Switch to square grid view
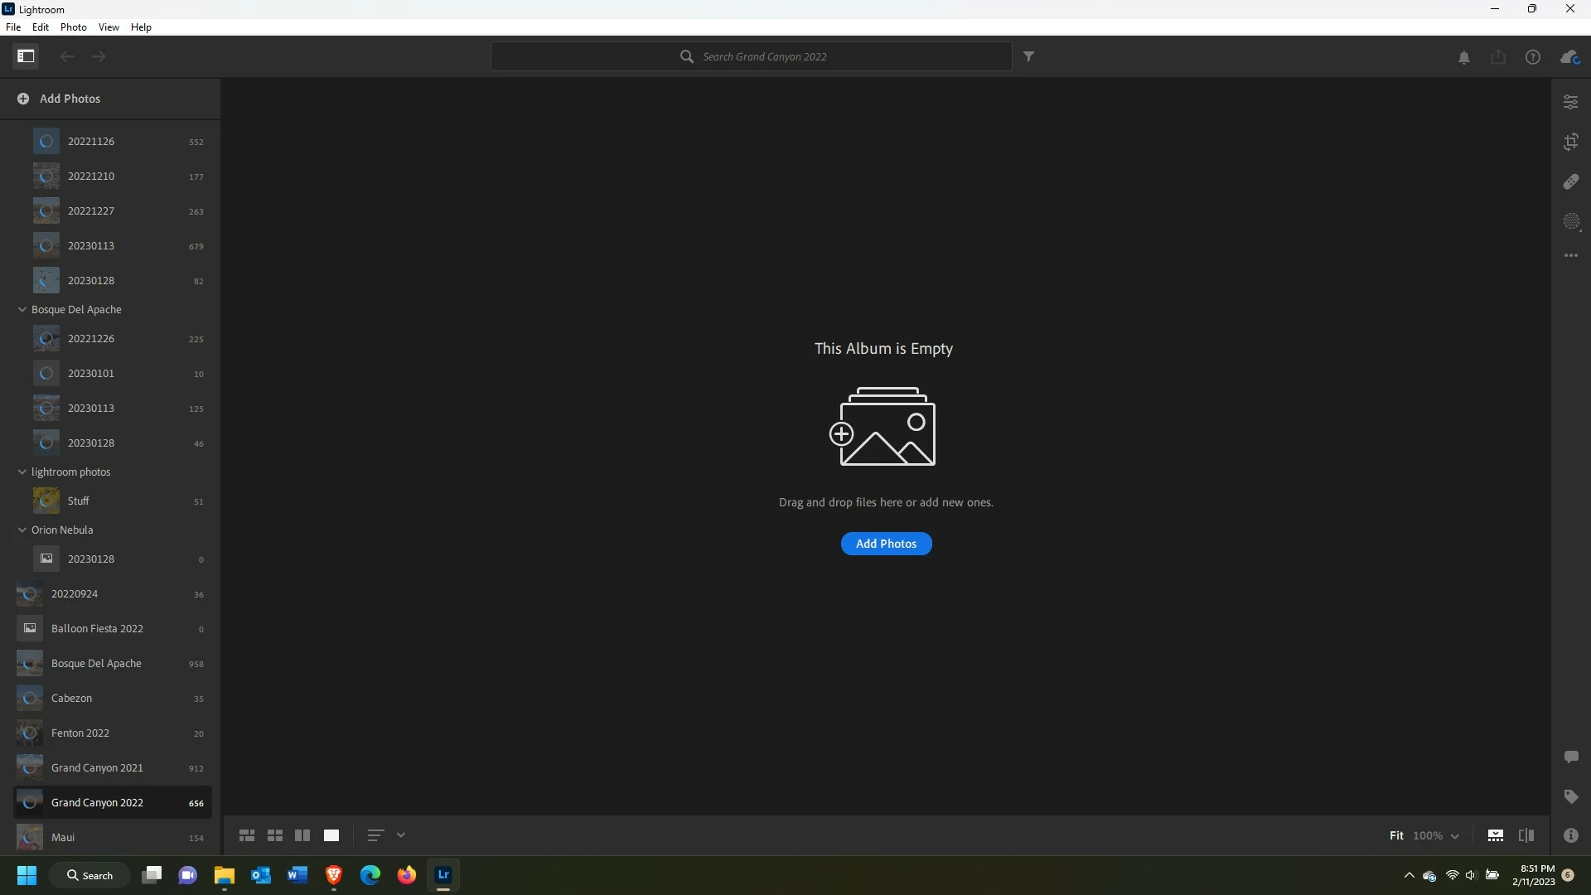The height and width of the screenshot is (895, 1591). point(274,835)
